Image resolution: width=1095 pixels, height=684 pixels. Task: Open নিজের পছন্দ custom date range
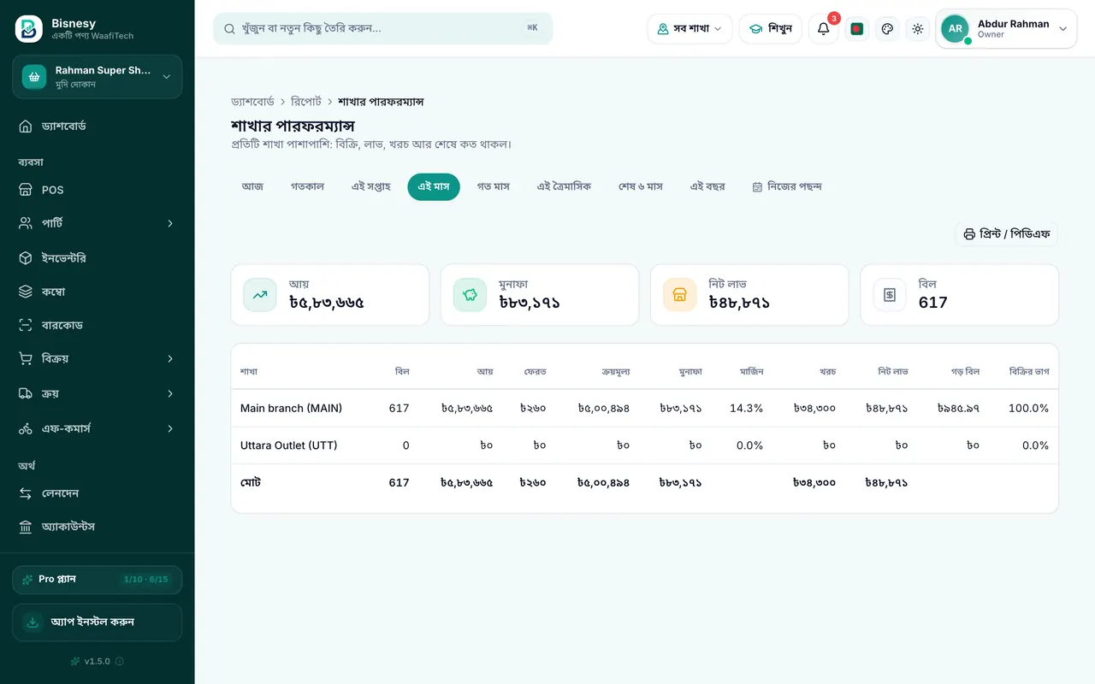coord(787,187)
